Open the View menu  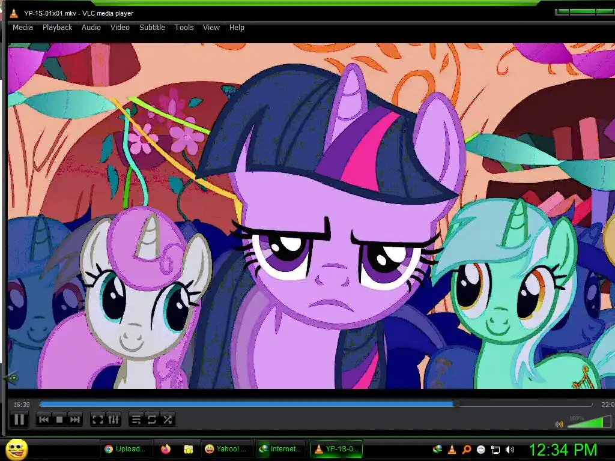coord(211,28)
